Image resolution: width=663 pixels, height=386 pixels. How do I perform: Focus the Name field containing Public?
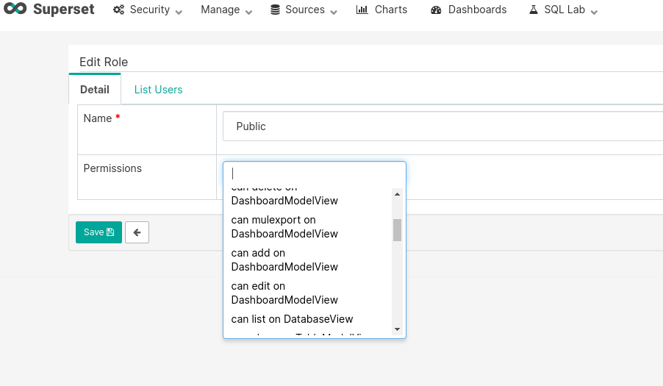pyautogui.click(x=442, y=126)
